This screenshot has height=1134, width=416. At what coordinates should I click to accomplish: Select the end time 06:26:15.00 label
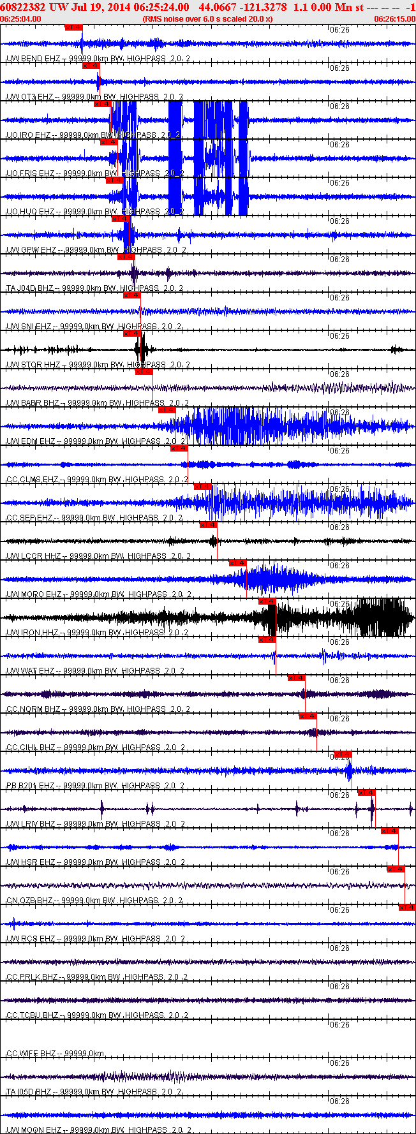(394, 19)
